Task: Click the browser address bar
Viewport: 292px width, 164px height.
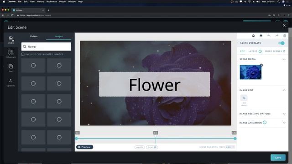Action: [141, 15]
